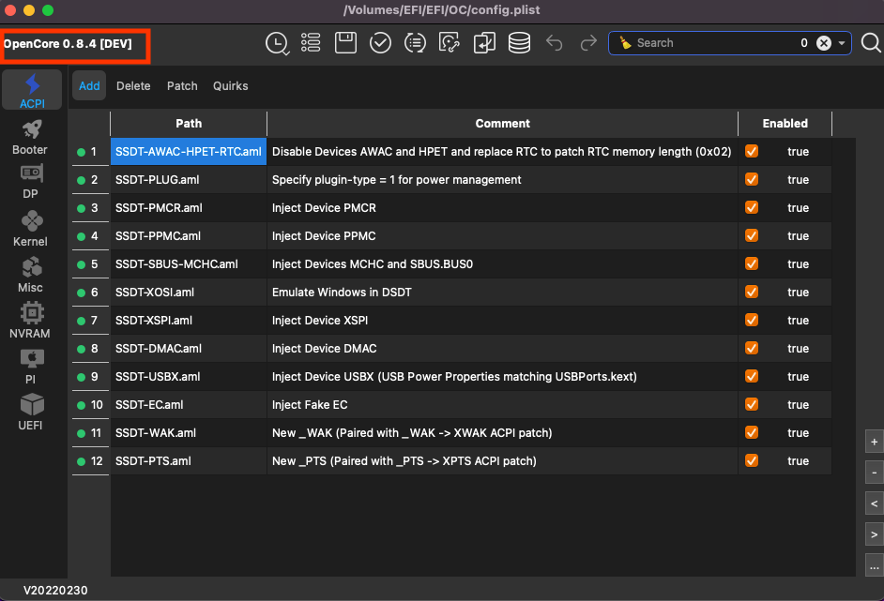The height and width of the screenshot is (601, 884).
Task: Uncheck Enabled for SSDT-PTS.aml
Action: tap(752, 460)
